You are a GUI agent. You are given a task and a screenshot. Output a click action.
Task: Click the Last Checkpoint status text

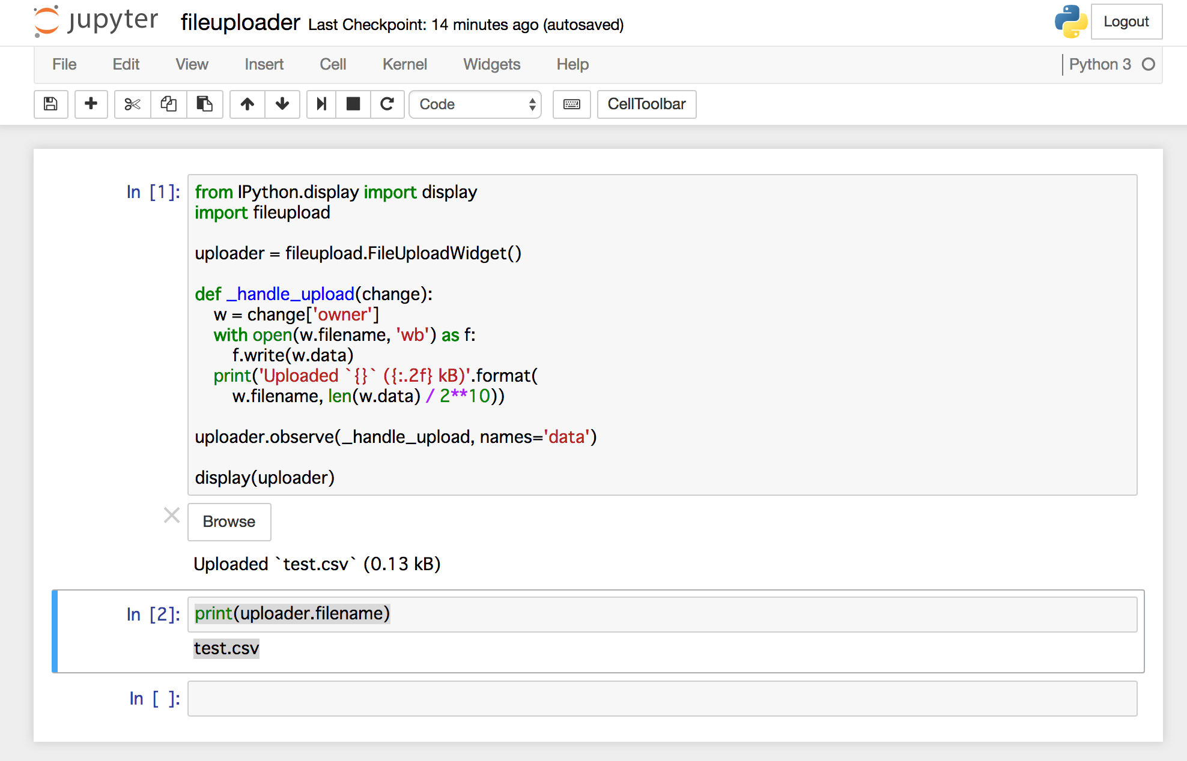point(466,25)
